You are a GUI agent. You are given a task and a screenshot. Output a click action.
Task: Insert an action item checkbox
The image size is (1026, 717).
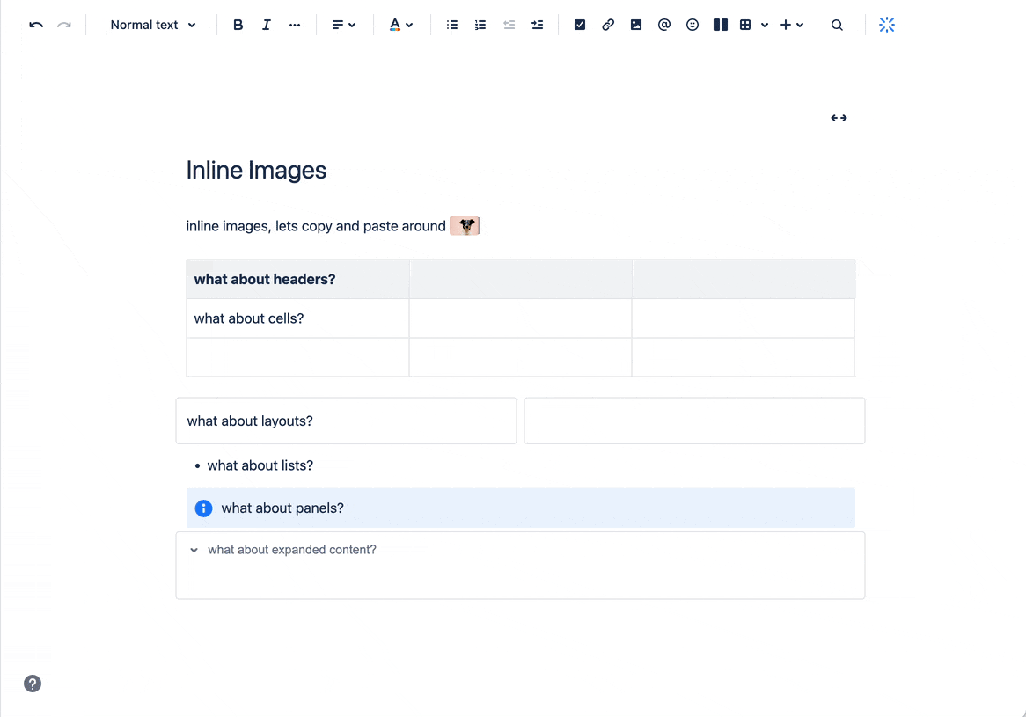[580, 25]
